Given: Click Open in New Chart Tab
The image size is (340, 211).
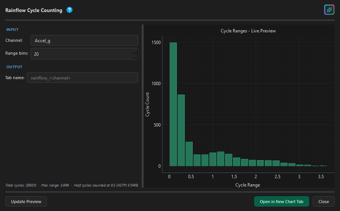Looking at the screenshot, I should [281, 202].
